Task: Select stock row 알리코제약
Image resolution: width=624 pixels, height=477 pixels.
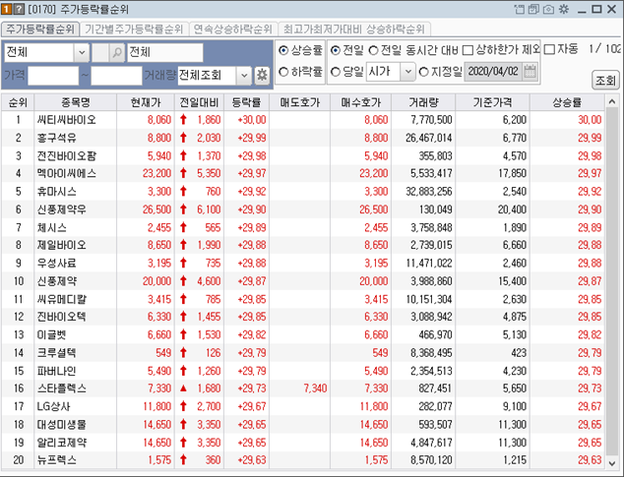Action: 303,443
